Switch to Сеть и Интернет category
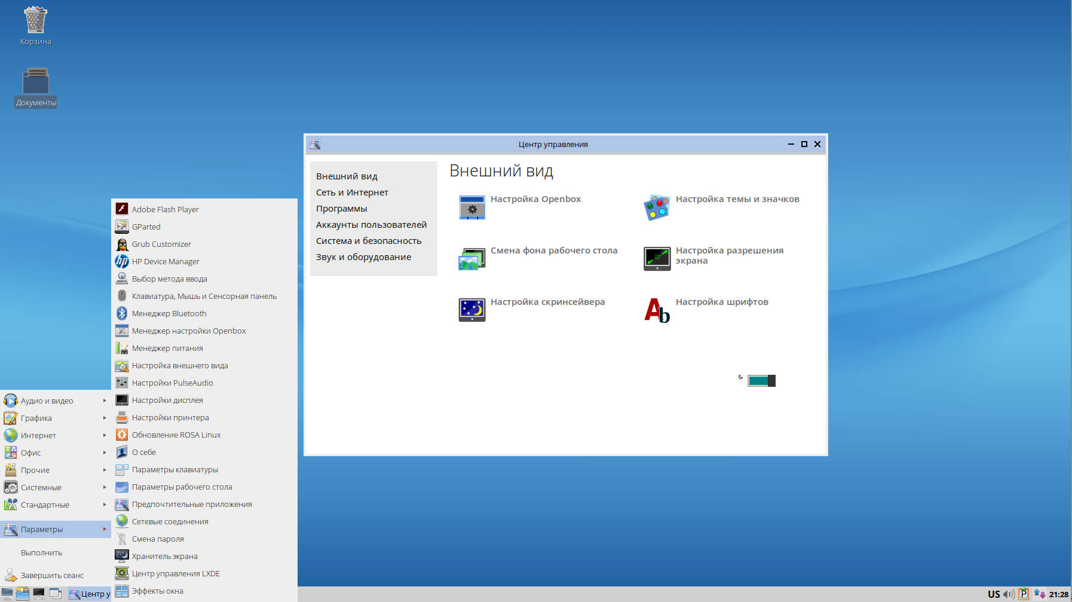 point(352,192)
